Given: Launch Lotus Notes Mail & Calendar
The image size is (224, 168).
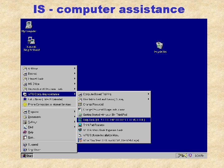Looking at the screenshot, I should 49,99.
